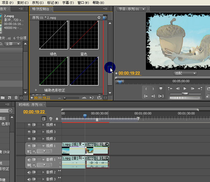Click the new bin folder icon
The image size is (210, 182).
[3, 98]
